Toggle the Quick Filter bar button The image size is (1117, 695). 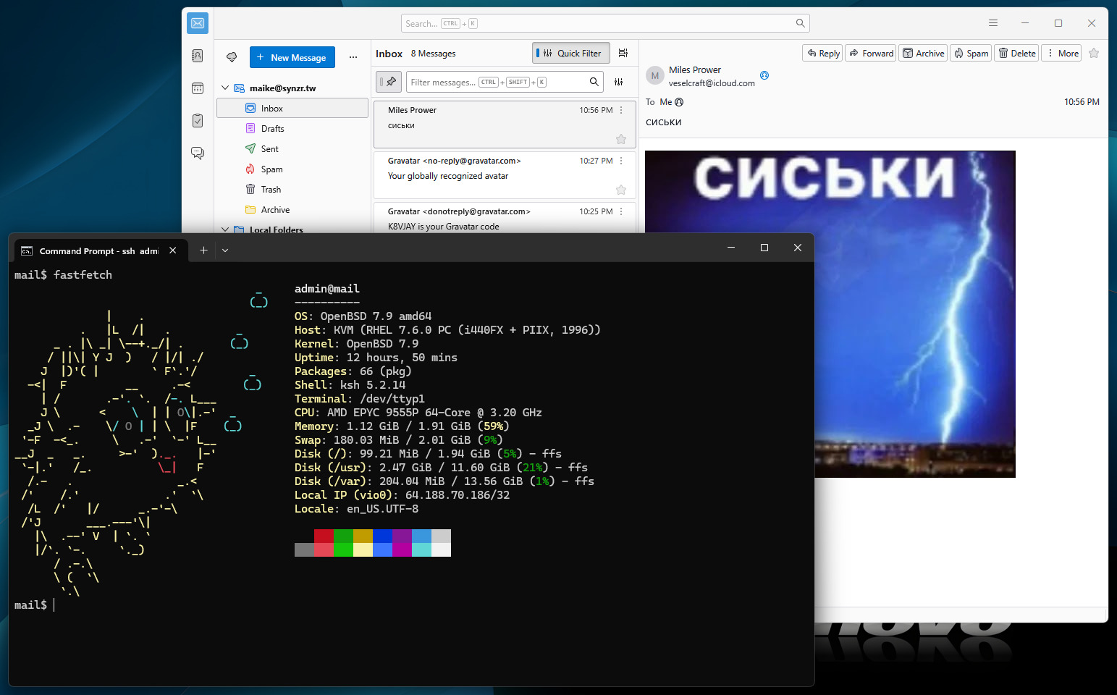(571, 53)
